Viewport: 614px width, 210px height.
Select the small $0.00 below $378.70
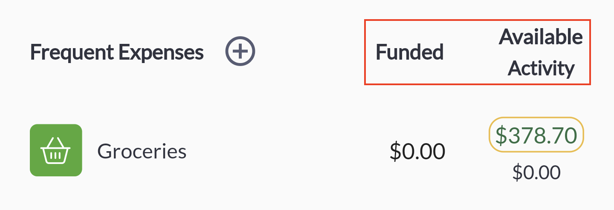[536, 173]
